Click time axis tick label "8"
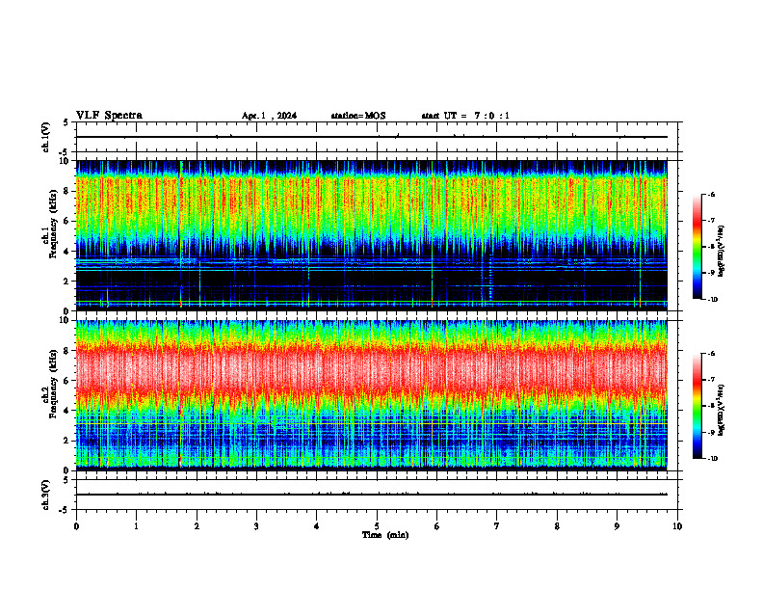The width and height of the screenshot is (763, 590). 557,526
